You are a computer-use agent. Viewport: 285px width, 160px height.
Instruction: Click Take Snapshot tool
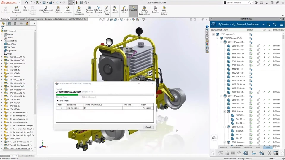[x=155, y=10]
